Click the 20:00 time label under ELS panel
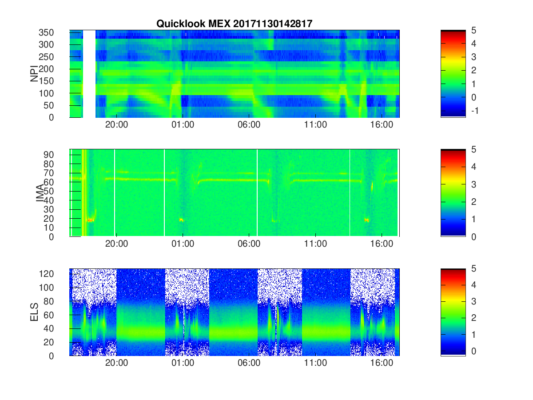 click(x=117, y=363)
